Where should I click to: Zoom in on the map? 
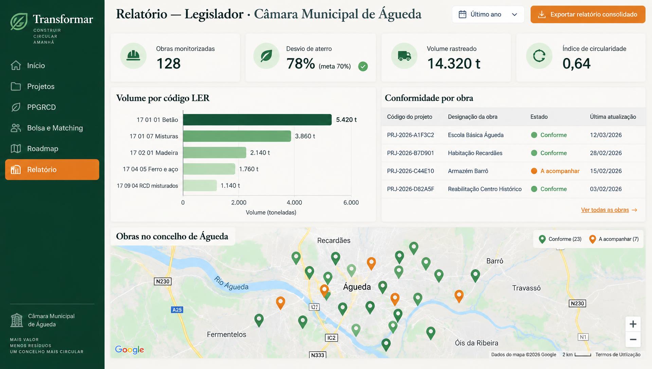[x=633, y=324]
